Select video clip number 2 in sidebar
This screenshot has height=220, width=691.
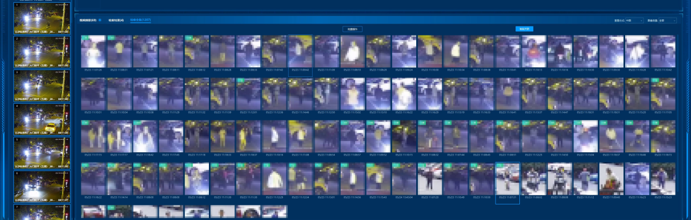[x=42, y=52]
